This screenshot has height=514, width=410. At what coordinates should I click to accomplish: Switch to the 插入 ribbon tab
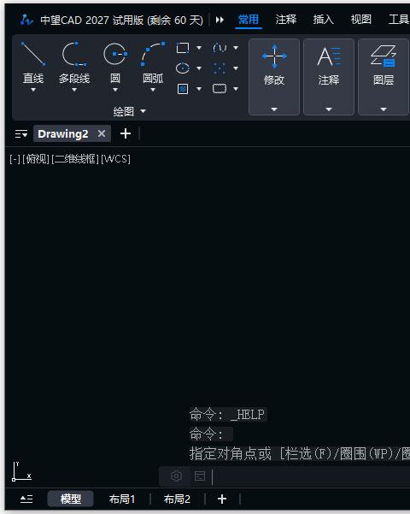tap(323, 20)
